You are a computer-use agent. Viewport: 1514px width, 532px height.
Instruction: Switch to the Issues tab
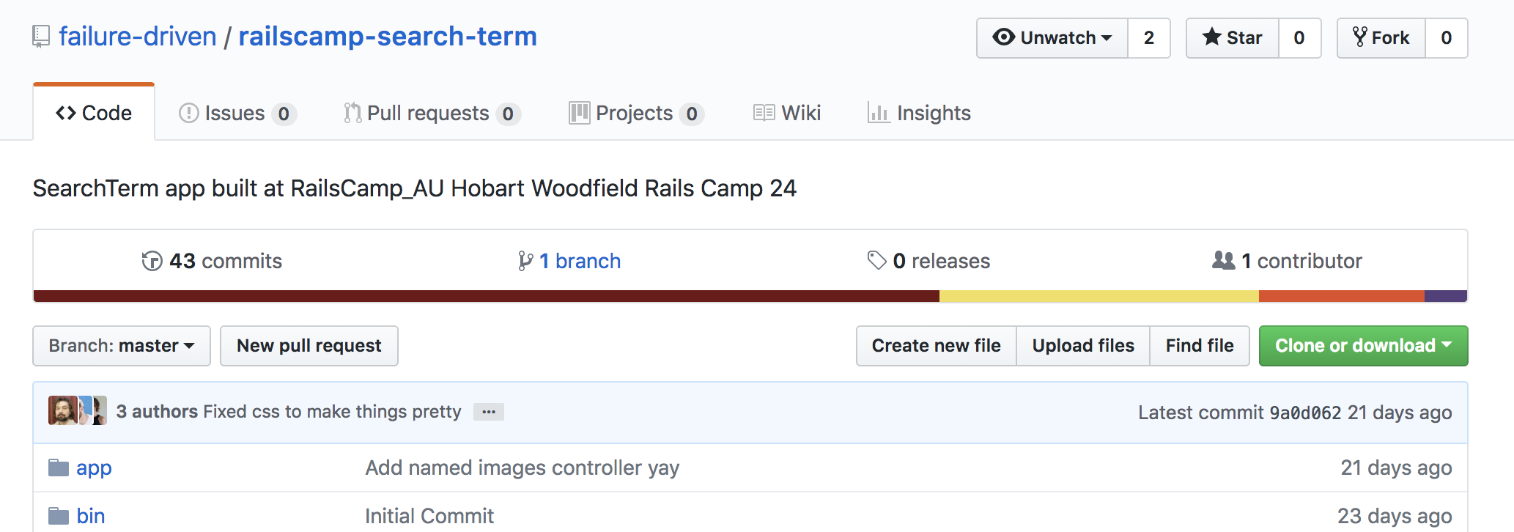pos(237,113)
